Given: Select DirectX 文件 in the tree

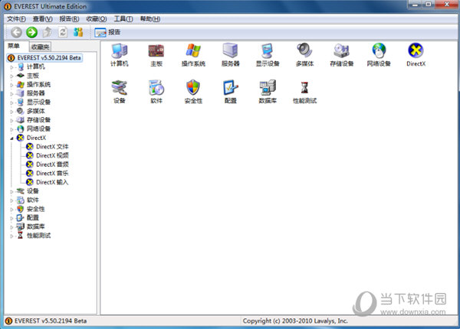Looking at the screenshot, I should pyautogui.click(x=52, y=146).
